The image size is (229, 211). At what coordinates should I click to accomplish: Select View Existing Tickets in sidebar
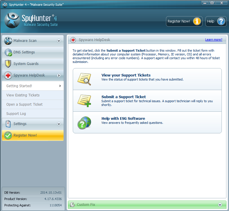pyautogui.click(x=23, y=95)
